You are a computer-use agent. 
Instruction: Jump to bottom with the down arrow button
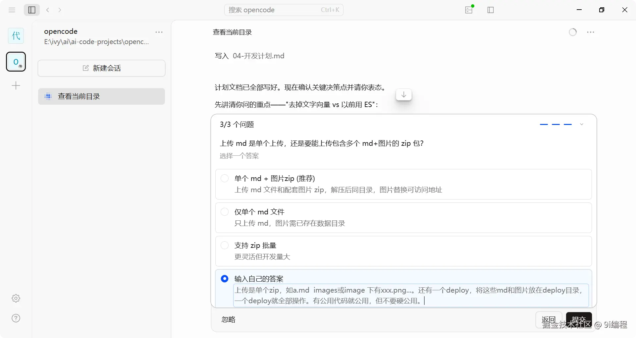[404, 95]
